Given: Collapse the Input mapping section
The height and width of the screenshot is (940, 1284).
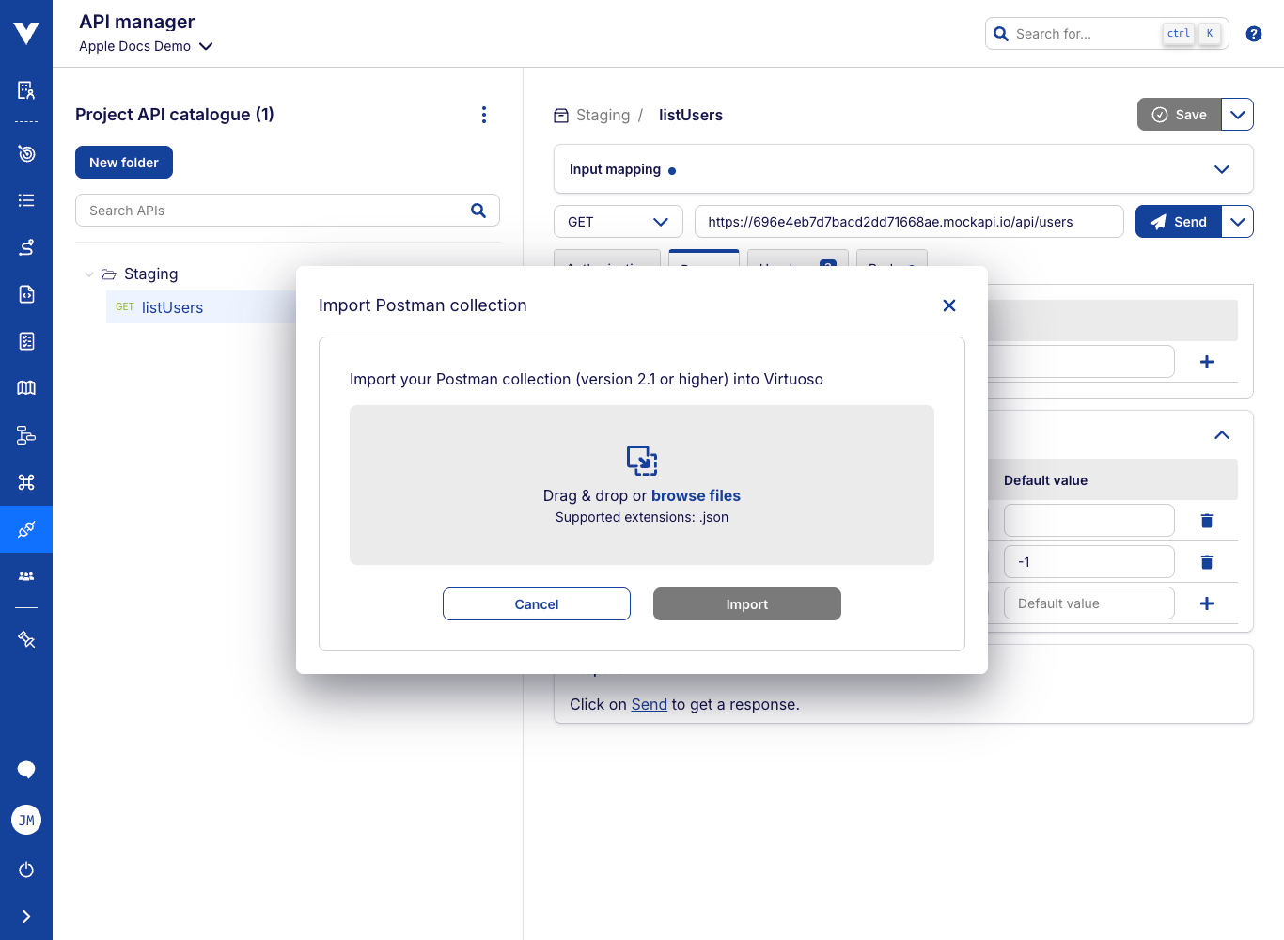Looking at the screenshot, I should (x=1222, y=169).
